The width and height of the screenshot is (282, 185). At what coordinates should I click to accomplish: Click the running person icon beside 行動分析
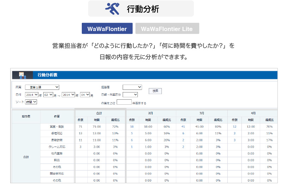pos(112,8)
